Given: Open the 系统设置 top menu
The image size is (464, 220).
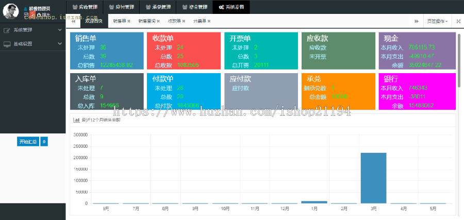Looking at the screenshot, I should (231, 7).
